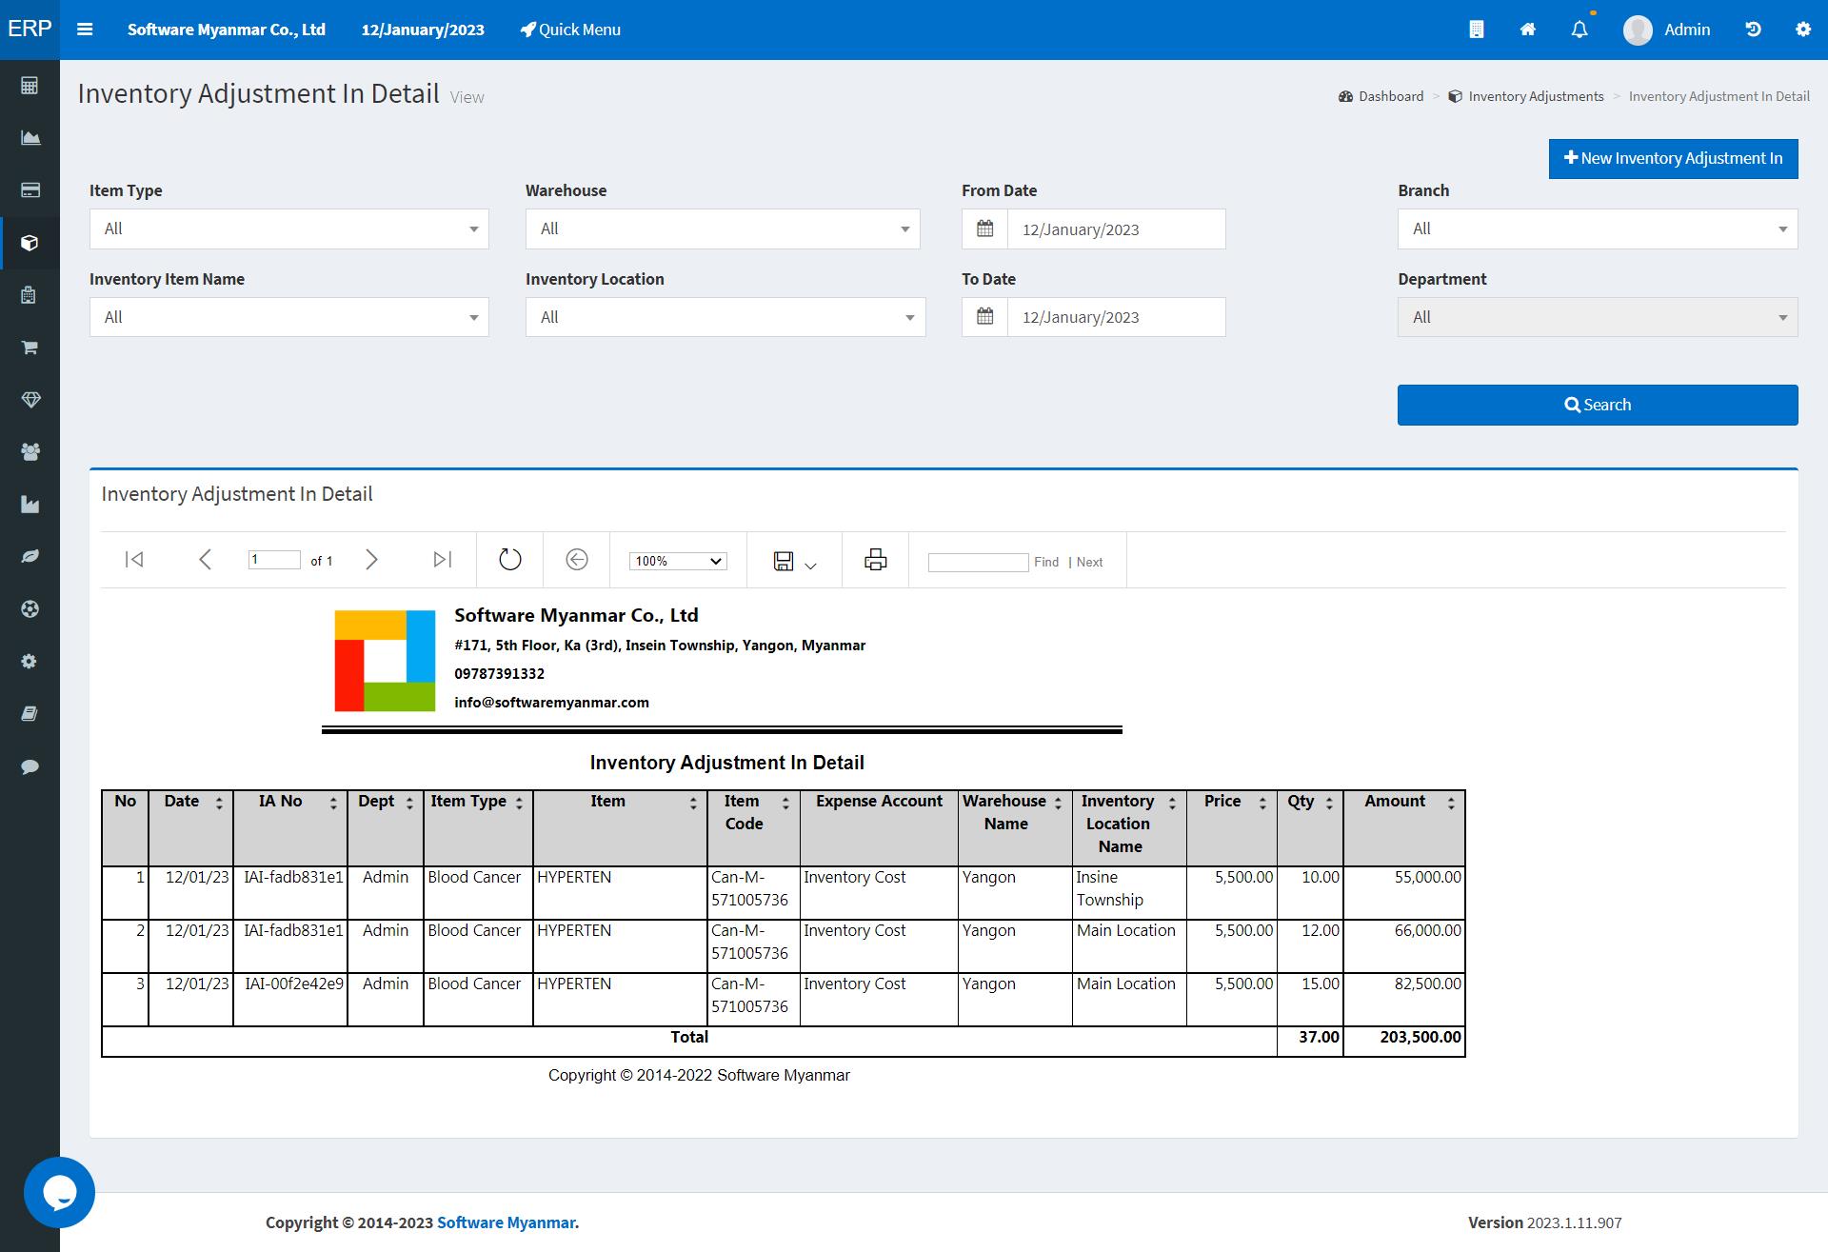Click the Software Myanmar footer link
1828x1252 pixels.
[x=507, y=1222]
